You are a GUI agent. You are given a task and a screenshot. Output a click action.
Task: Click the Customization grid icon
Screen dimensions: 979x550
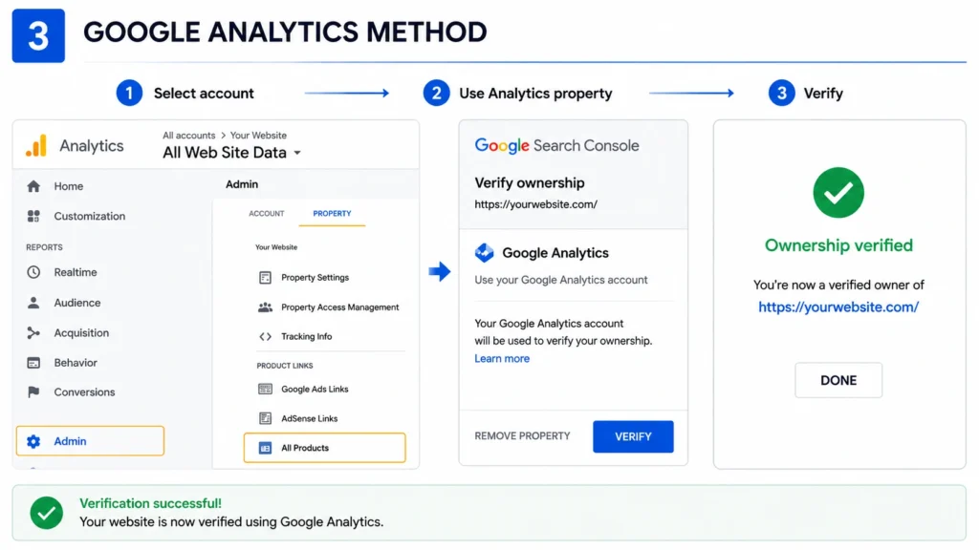[x=33, y=216]
